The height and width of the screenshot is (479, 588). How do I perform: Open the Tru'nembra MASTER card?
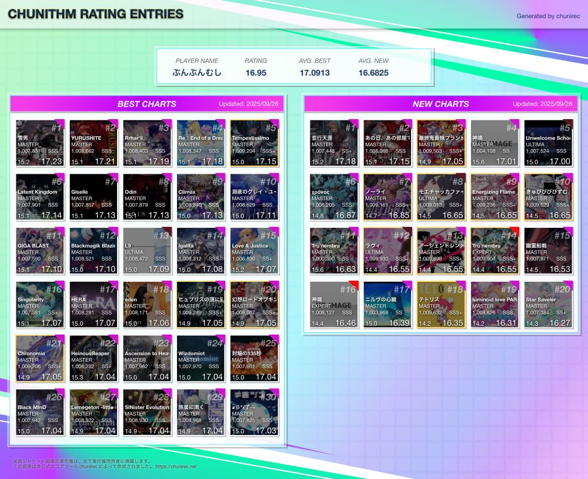[334, 251]
